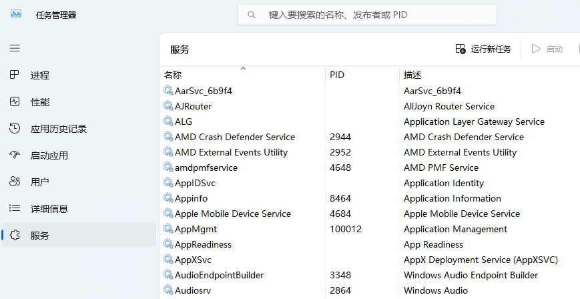Click the gear icon beside Audiosrv
Viewport: 580px width, 299px height.
click(x=168, y=290)
